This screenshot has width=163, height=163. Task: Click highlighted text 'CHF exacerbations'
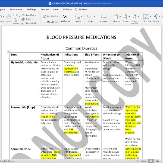tap(71, 131)
